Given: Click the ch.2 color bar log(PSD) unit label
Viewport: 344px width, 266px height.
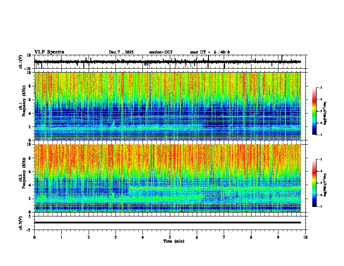Looking at the screenshot, I should [x=325, y=185].
